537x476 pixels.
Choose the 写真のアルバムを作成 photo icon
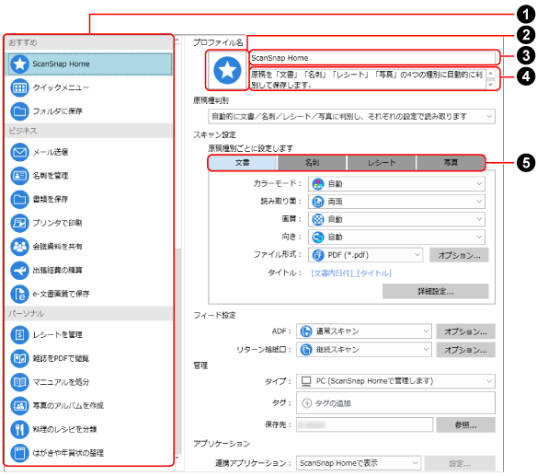pos(19,406)
